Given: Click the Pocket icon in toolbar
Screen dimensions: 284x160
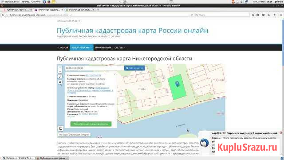Looking at the screenshot, I should click(x=263, y=15).
